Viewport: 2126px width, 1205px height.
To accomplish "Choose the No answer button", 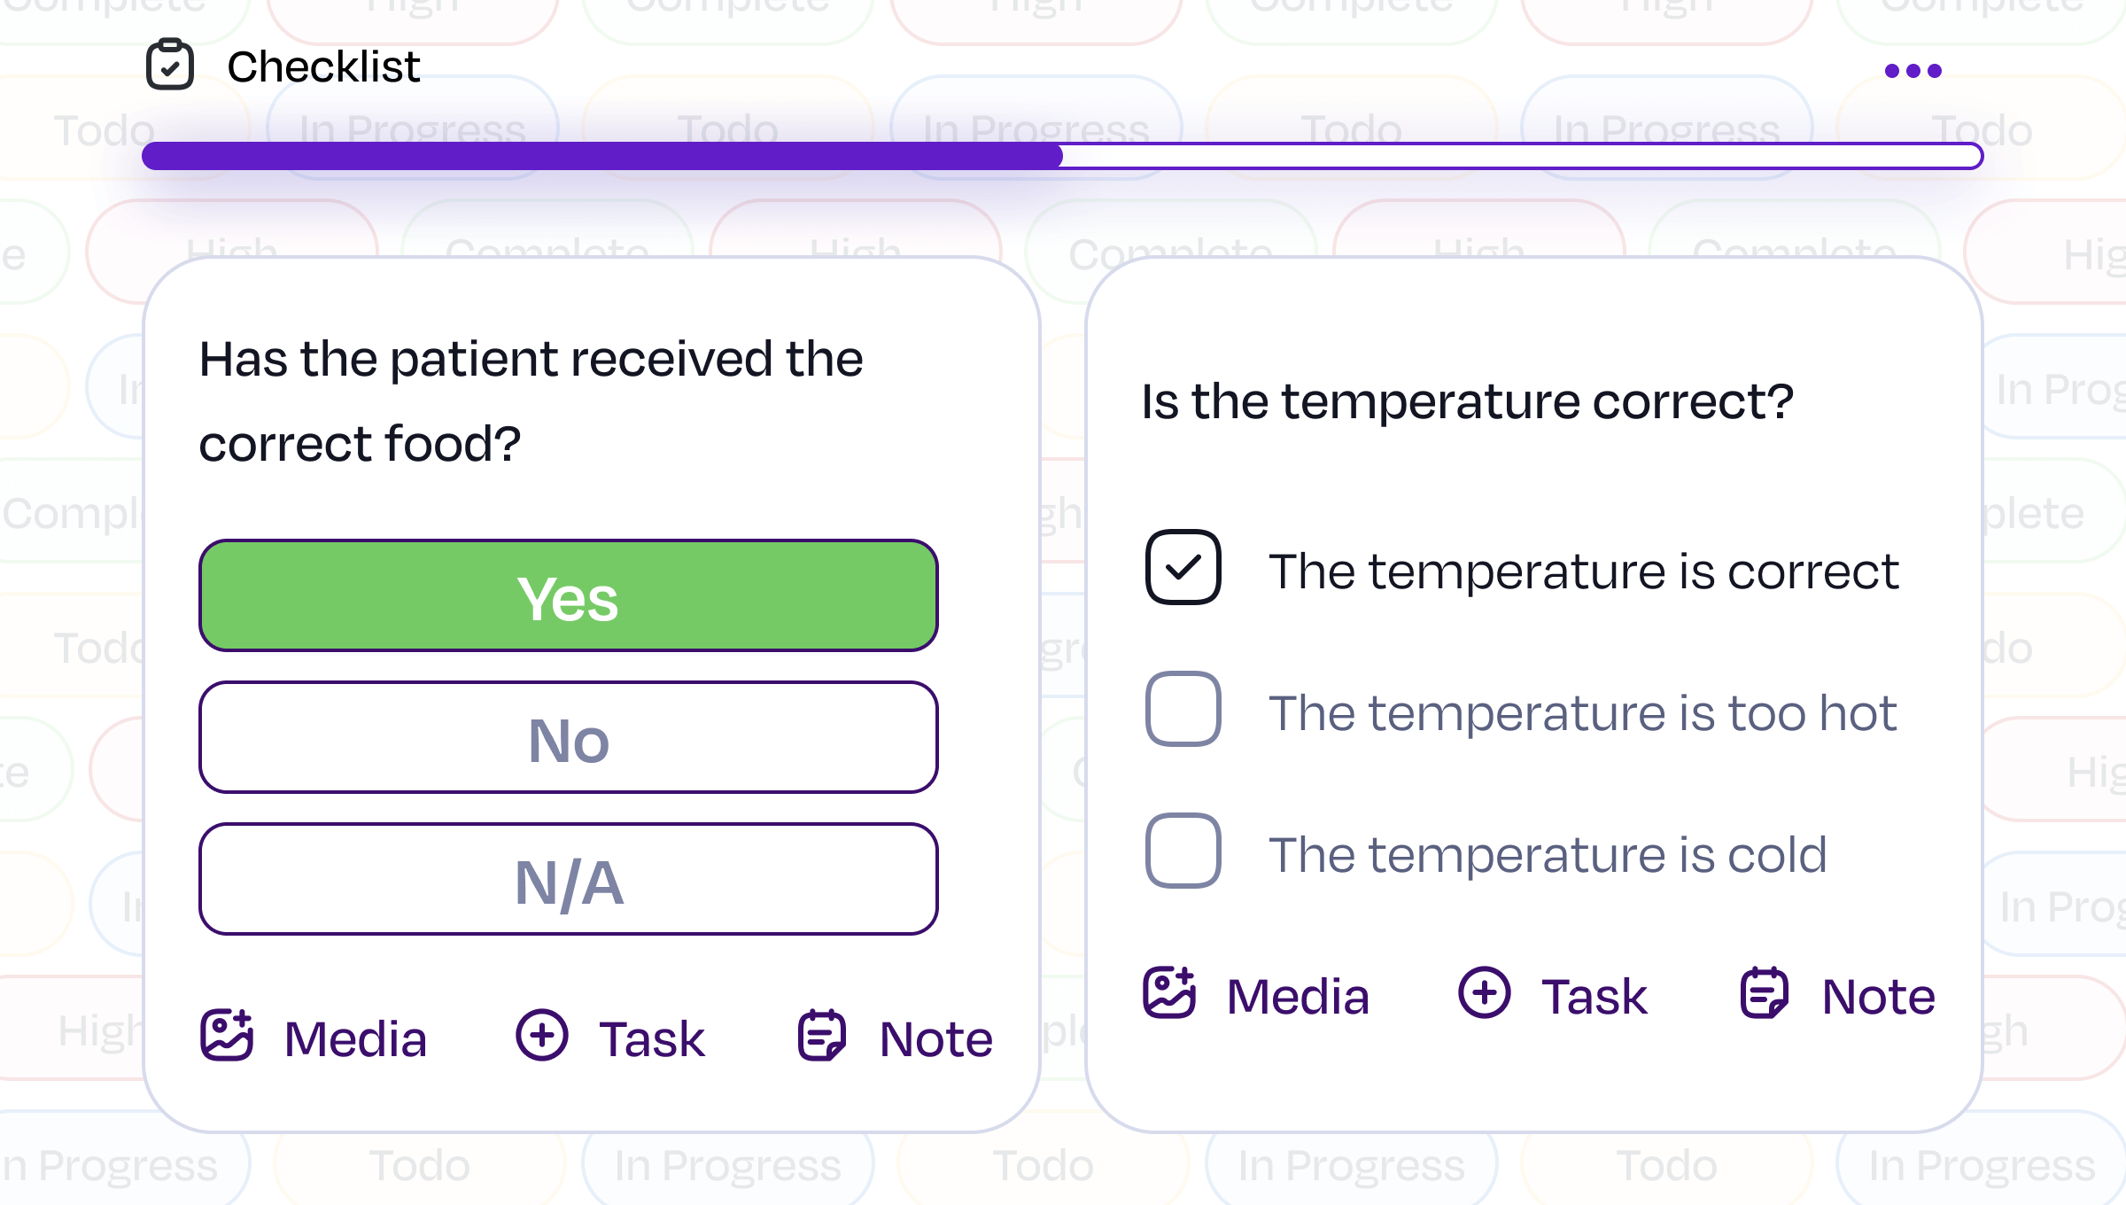I will tap(568, 737).
